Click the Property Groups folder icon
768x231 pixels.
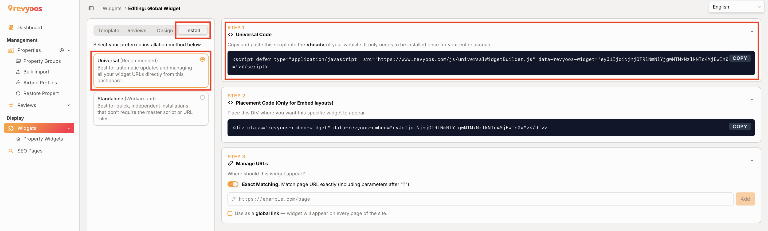(x=18, y=61)
